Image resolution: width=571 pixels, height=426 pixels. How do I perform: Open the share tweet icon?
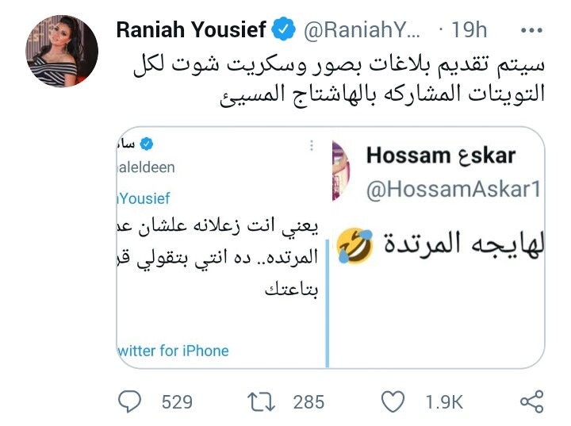click(x=531, y=401)
